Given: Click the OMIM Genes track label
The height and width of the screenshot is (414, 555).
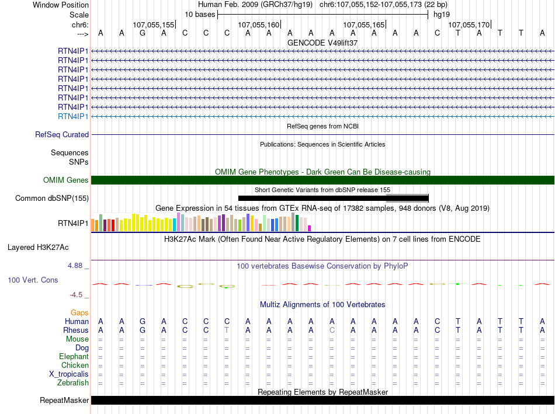Looking at the screenshot, I should pos(66,180).
